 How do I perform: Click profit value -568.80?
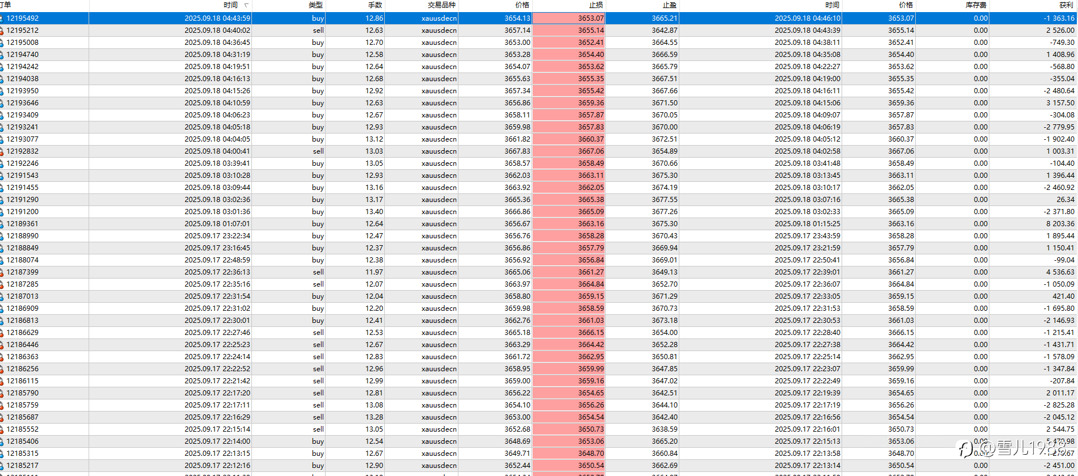click(x=1062, y=67)
